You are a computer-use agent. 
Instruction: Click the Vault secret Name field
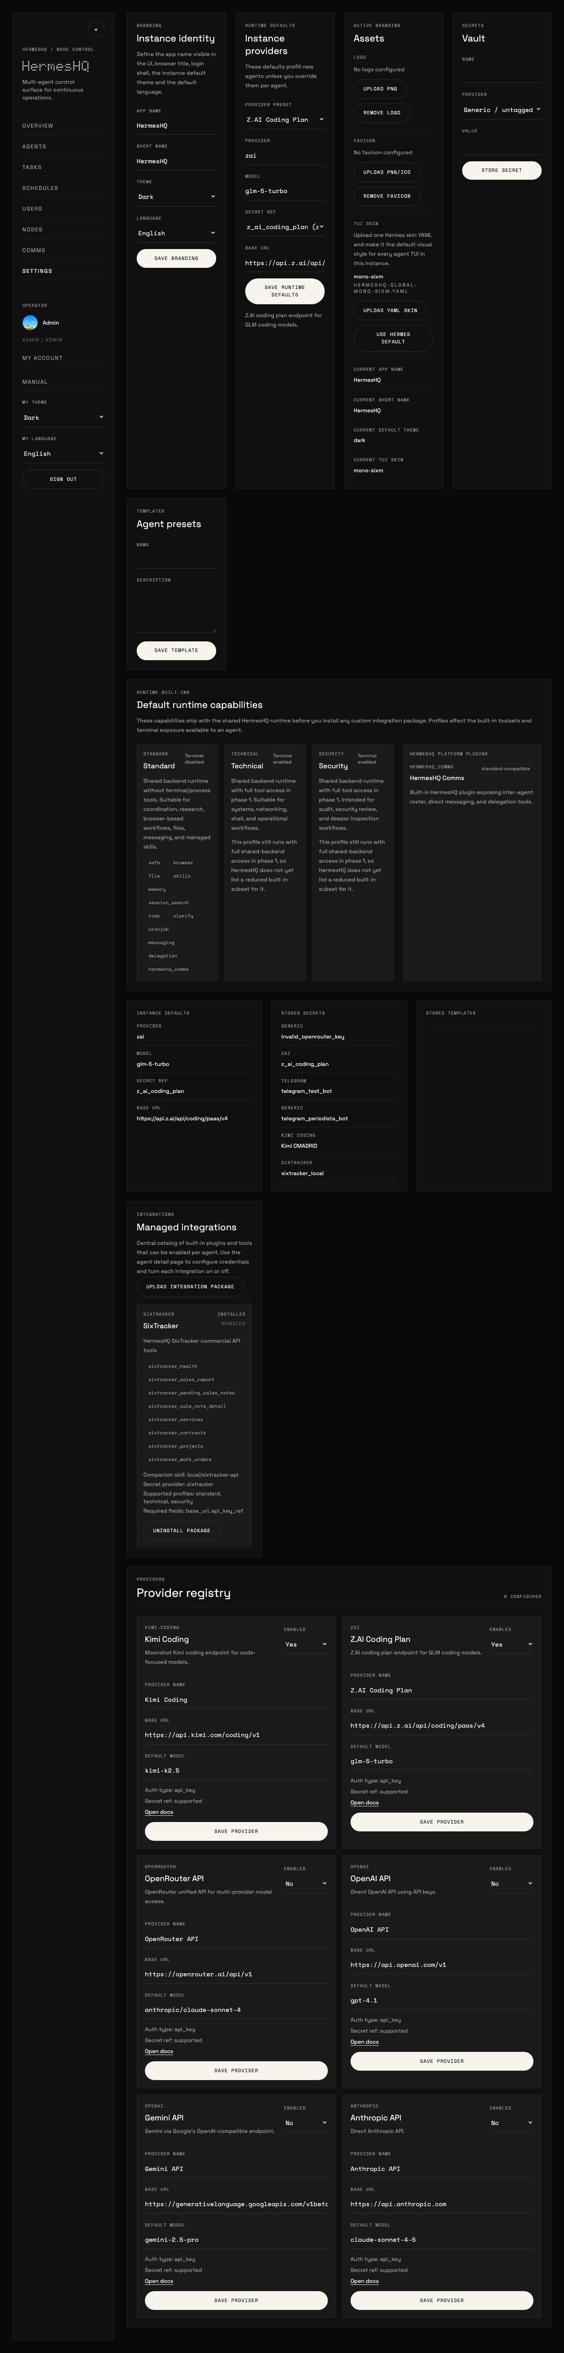[501, 74]
